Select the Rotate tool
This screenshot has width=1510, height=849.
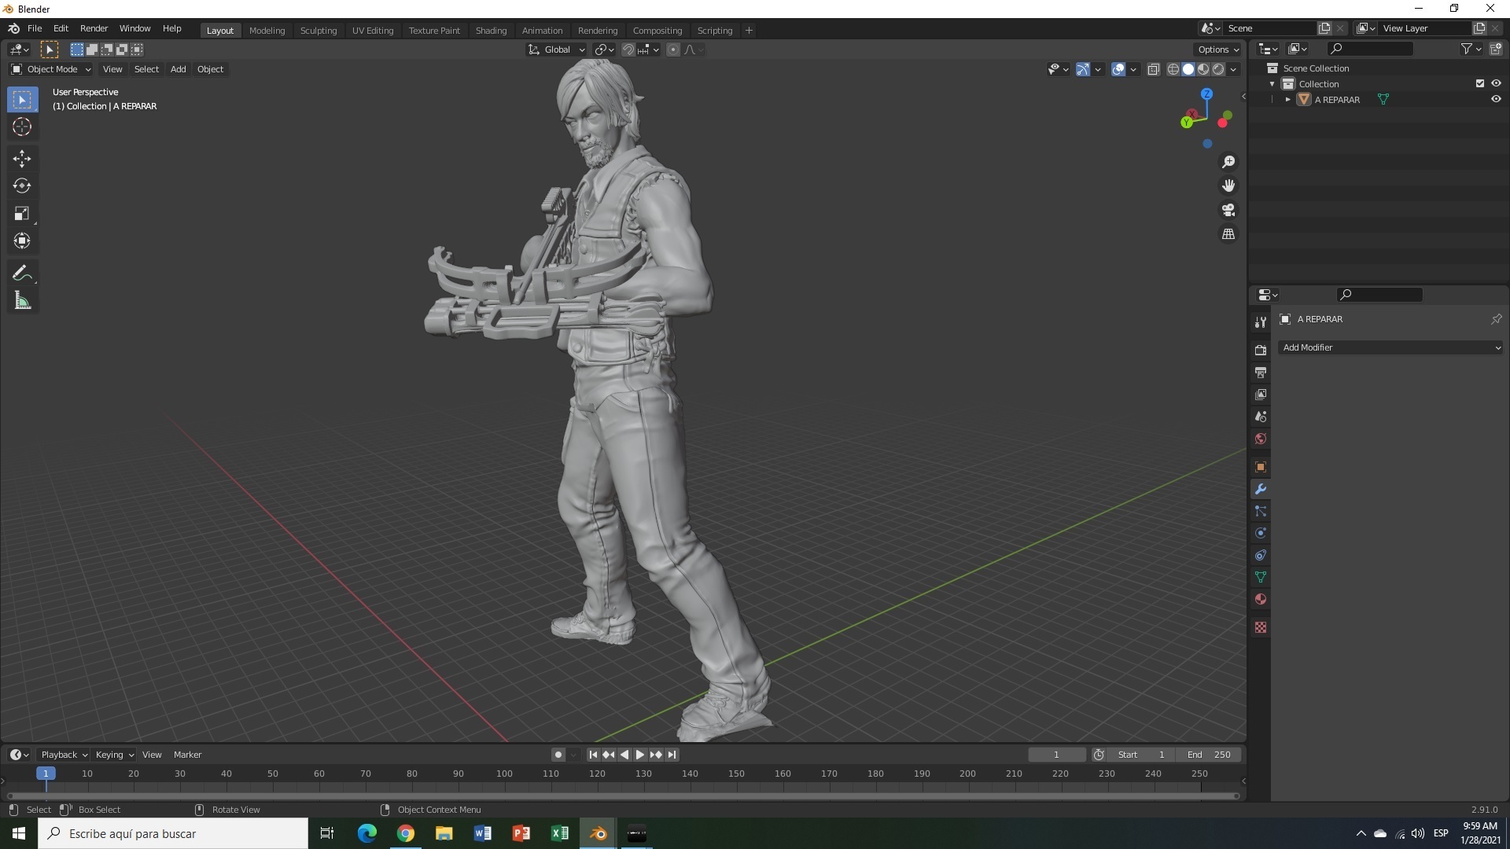[x=22, y=186]
